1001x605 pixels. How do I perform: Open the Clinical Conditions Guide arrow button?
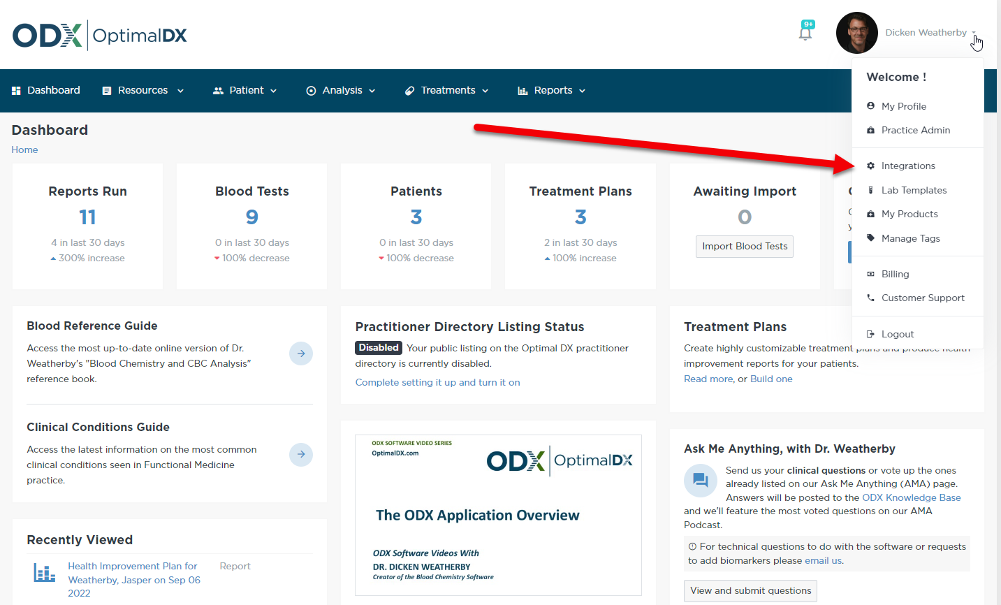coord(301,455)
